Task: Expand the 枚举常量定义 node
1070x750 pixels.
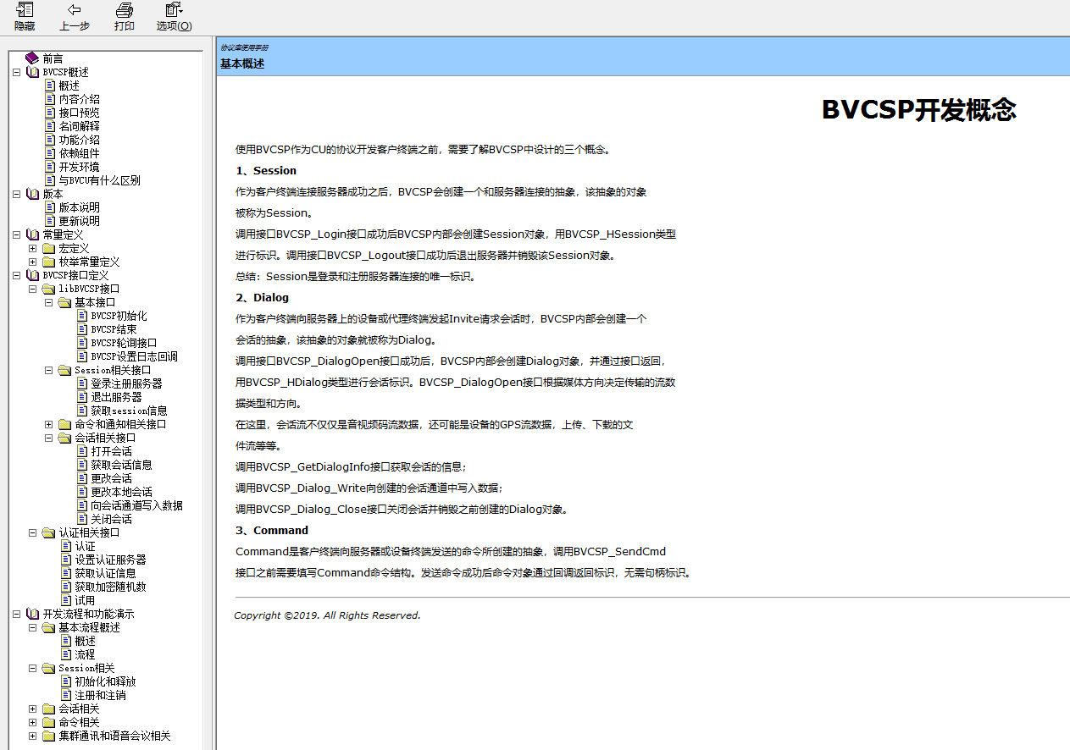Action: coord(33,262)
